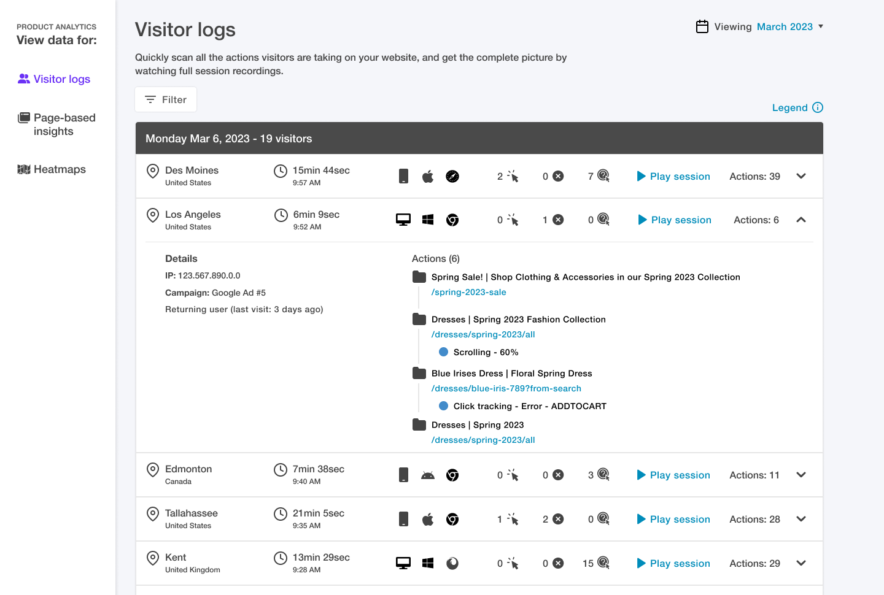
Task: Click the Returning user last visit text
Action: pyautogui.click(x=244, y=309)
